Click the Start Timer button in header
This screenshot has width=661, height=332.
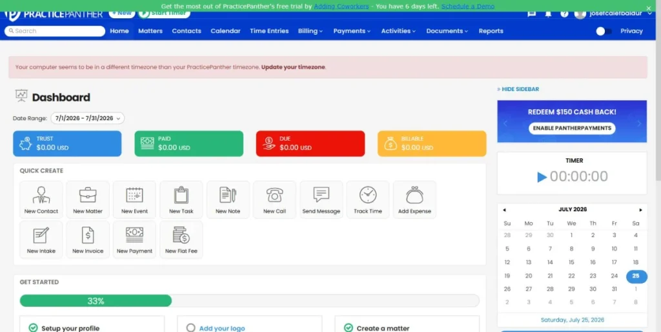pos(165,14)
